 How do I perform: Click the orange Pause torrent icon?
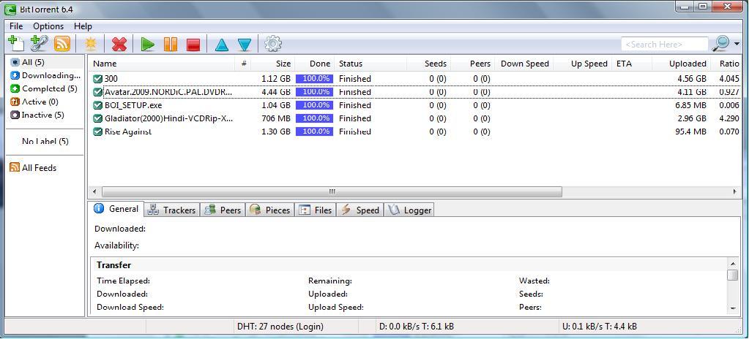(x=171, y=45)
